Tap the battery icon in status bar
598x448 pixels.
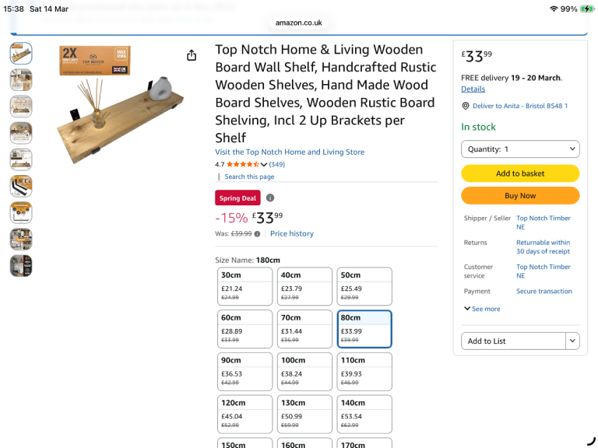point(586,9)
